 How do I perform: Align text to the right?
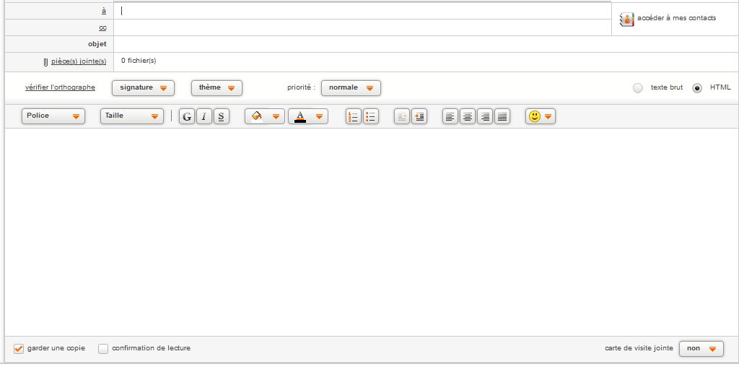[485, 116]
